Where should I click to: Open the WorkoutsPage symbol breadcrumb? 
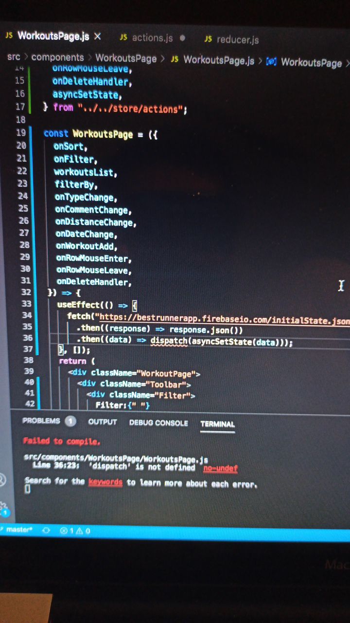[x=311, y=63]
